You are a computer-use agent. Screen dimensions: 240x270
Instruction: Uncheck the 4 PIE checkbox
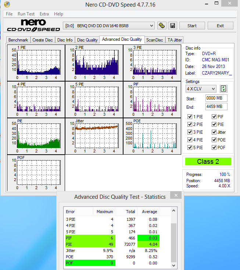click(x=190, y=140)
